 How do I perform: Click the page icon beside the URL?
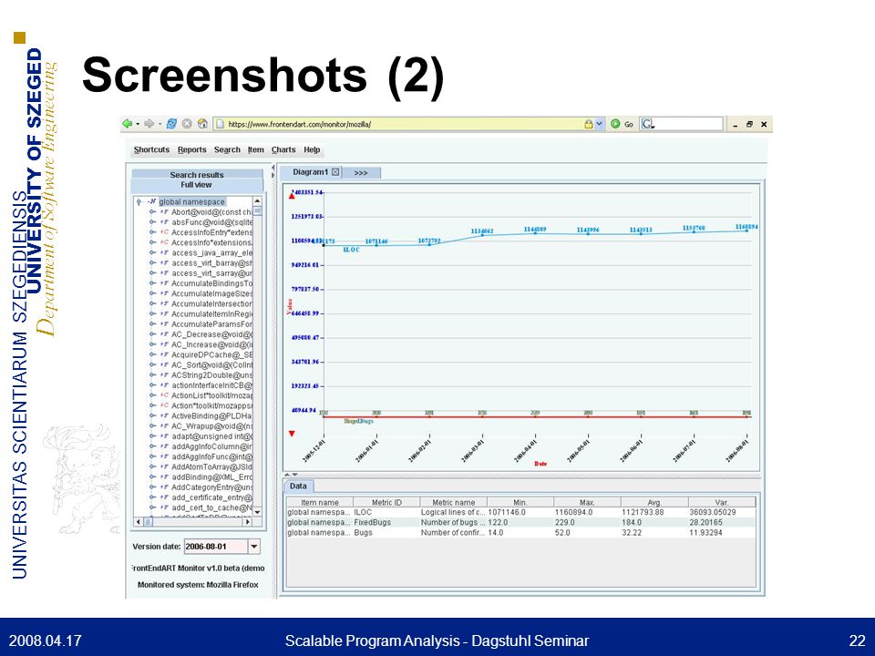[x=220, y=124]
